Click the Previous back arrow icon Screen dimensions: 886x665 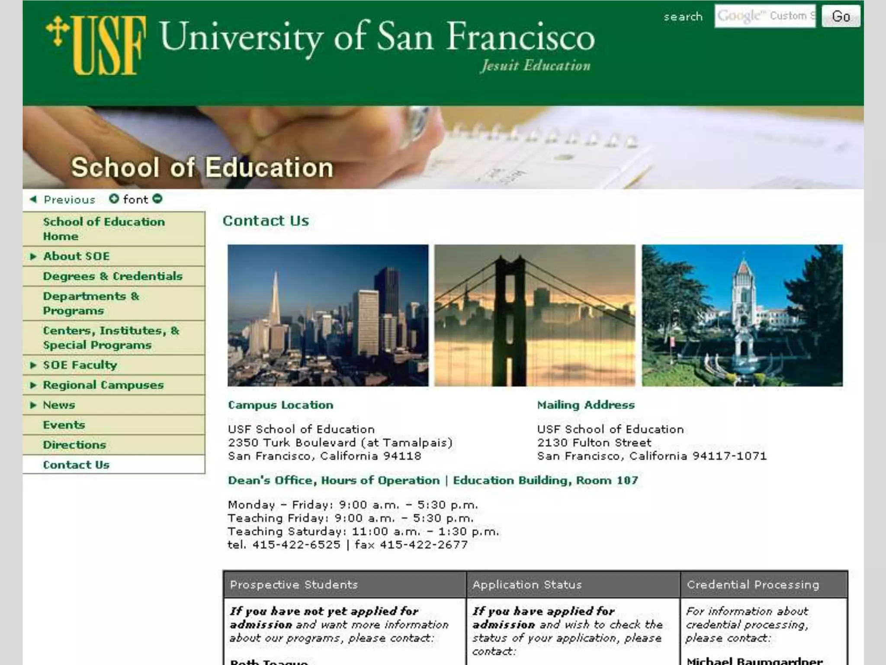[33, 199]
